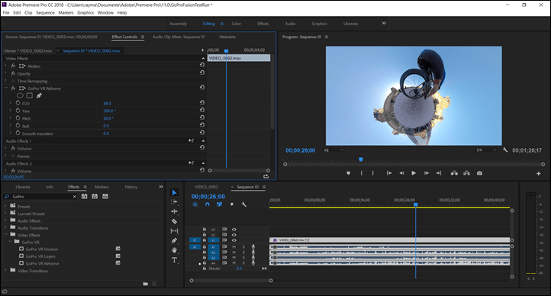Open the Graphics menu
Image resolution: width=551 pixels, height=296 pixels.
[85, 13]
